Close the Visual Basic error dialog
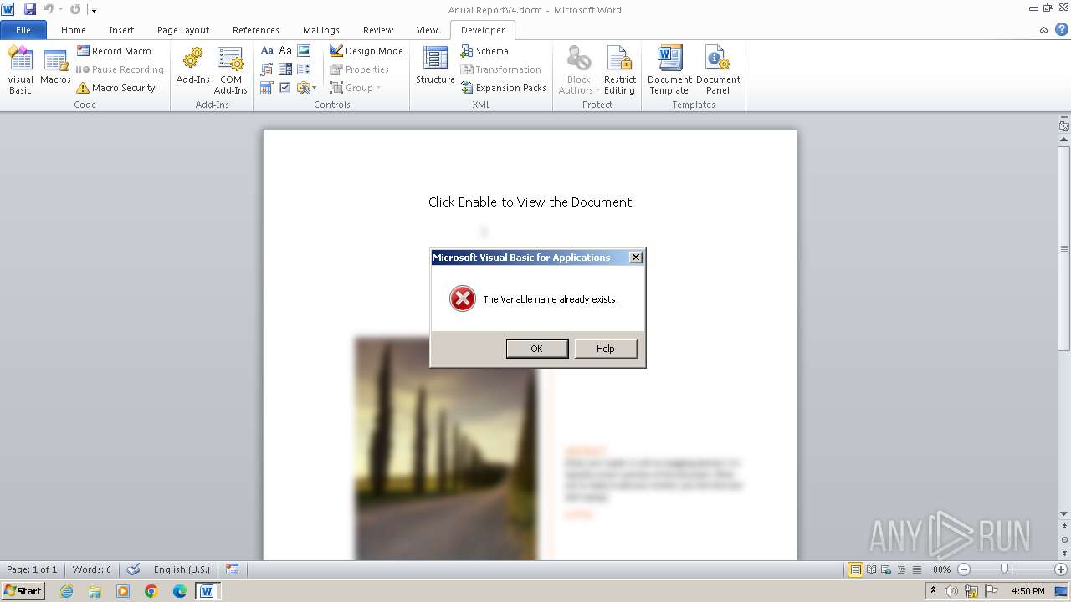Screen dimensions: 1071x602 [x=636, y=258]
